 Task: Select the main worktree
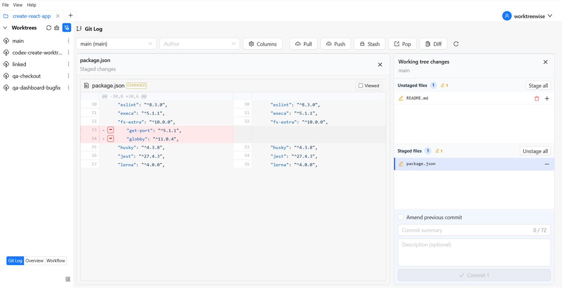(18, 41)
